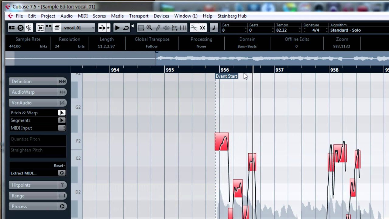Screen dimensions: 389x219
Task: Select the F2 pitch segment at bar 956
Action: coord(222,141)
